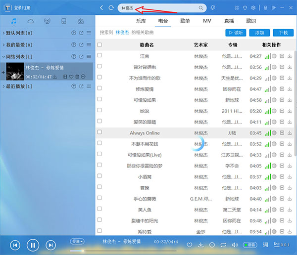The height and width of the screenshot is (255, 297).
Task: Open the radio broadcast icon in sidebar
Action: (47, 21)
